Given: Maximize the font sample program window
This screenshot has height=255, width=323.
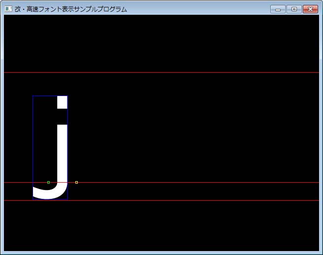Looking at the screenshot, I should (294, 9).
